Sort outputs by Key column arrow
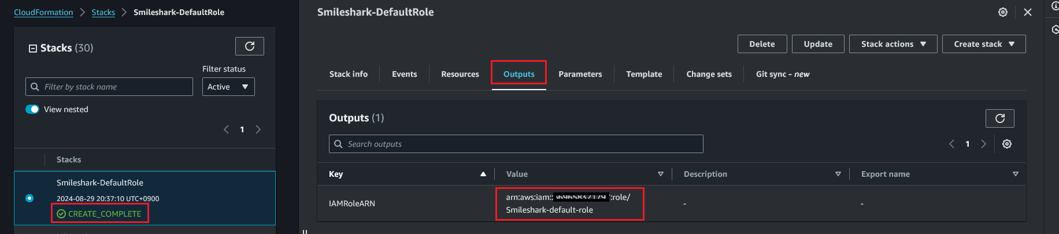1059x234 pixels. point(483,174)
